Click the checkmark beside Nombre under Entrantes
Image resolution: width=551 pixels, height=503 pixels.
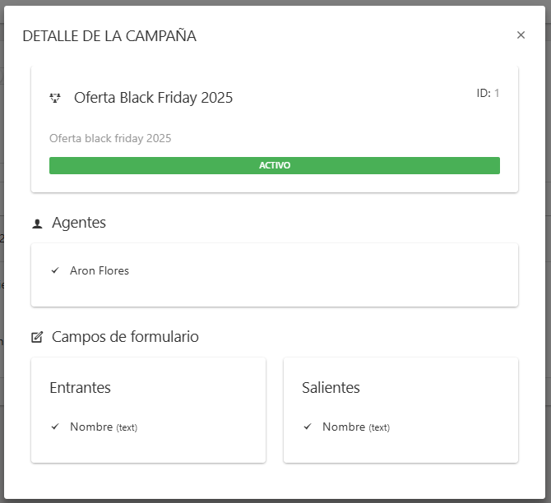[55, 427]
